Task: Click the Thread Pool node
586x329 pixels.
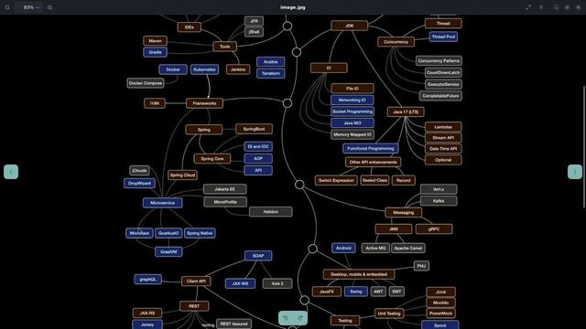Action: (x=443, y=37)
